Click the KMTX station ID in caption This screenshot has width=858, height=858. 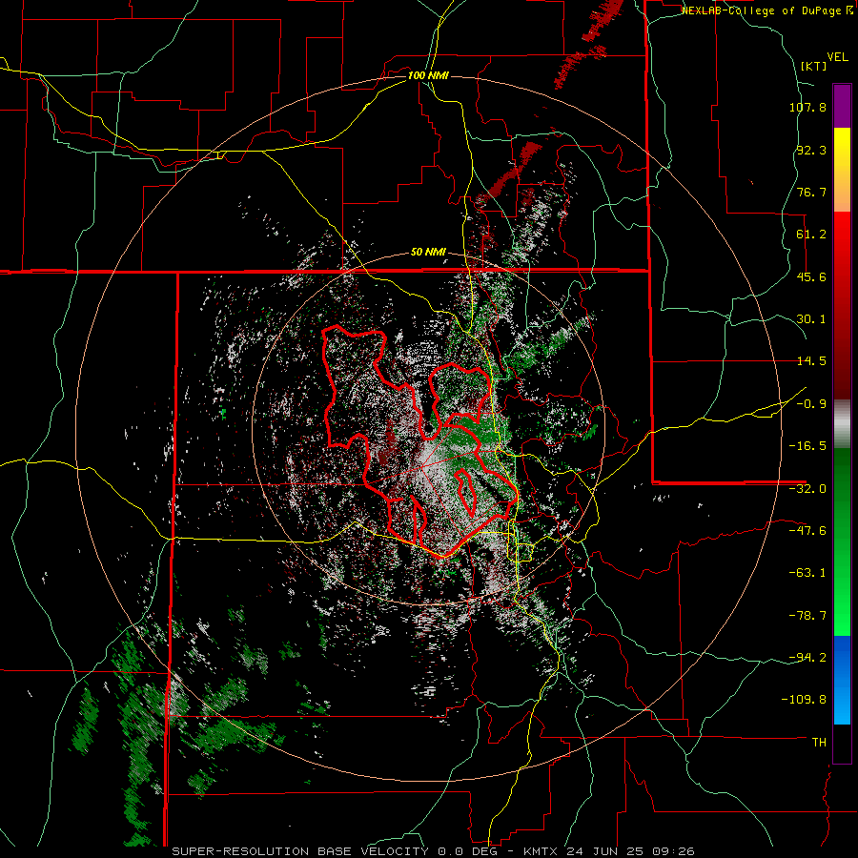tap(542, 851)
